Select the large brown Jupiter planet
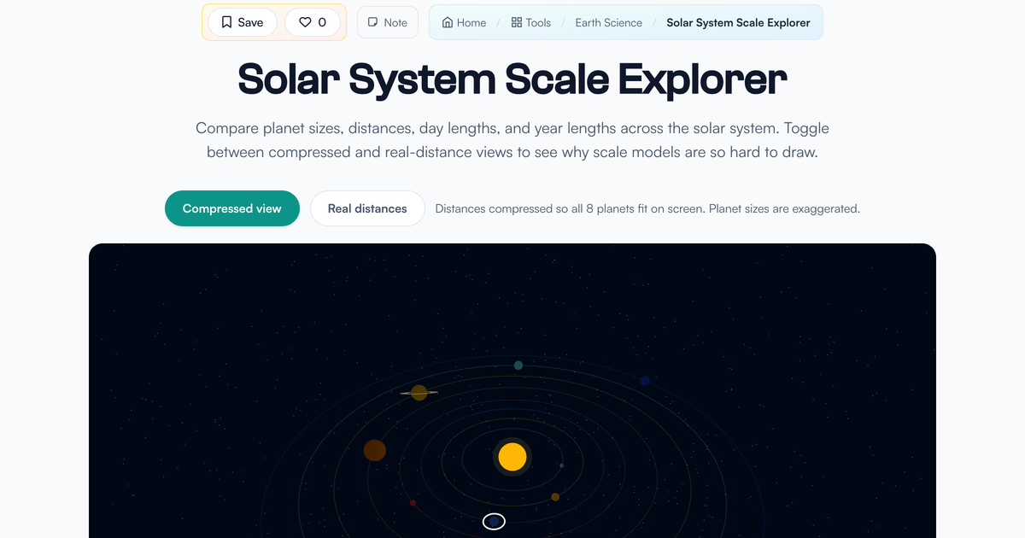 375,450
